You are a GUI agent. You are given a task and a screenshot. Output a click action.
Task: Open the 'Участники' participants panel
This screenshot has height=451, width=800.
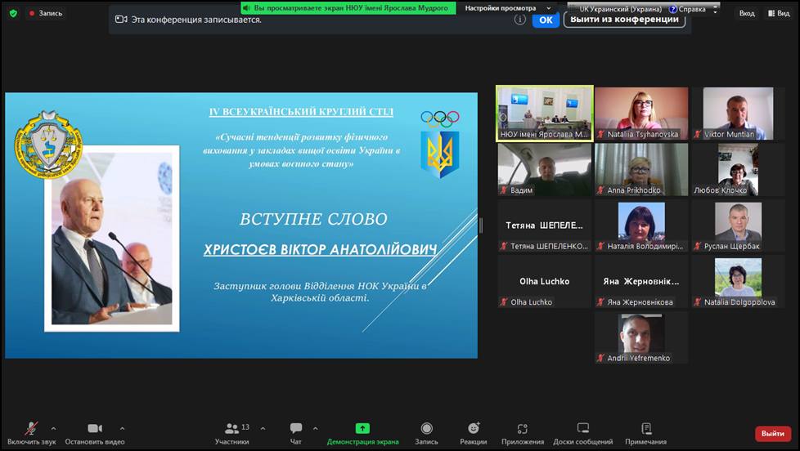234,434
